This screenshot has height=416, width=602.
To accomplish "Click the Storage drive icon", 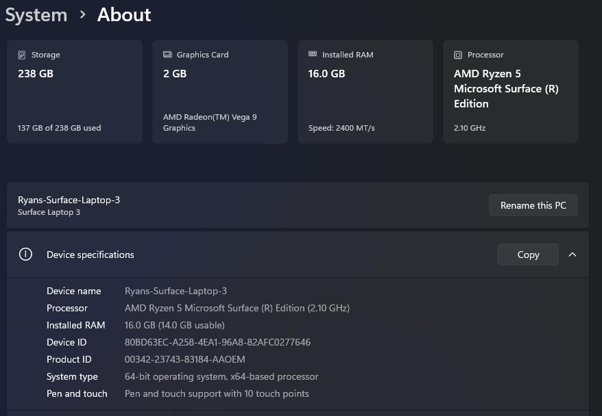I will 22,55.
